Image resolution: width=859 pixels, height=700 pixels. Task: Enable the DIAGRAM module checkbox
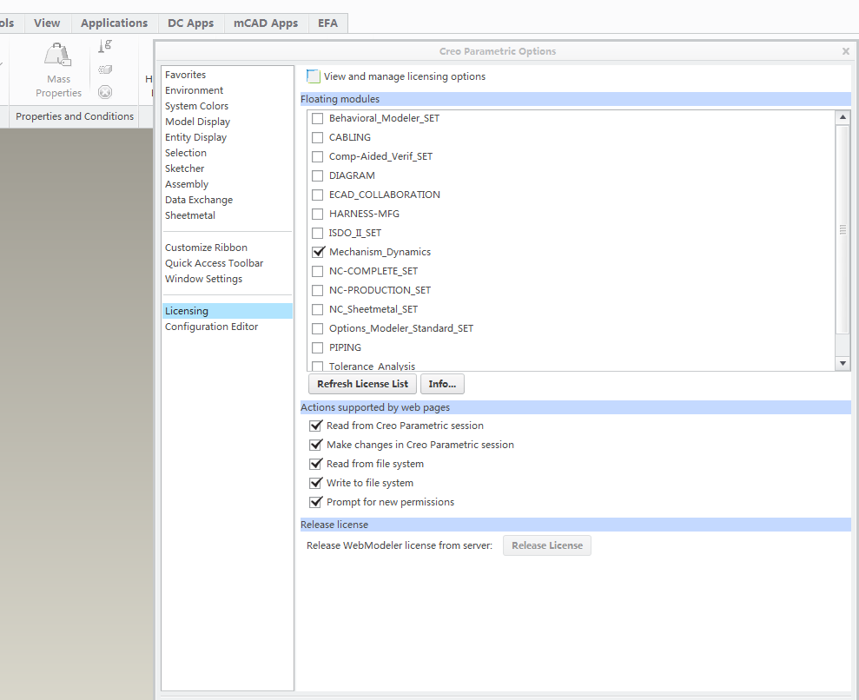(x=317, y=175)
